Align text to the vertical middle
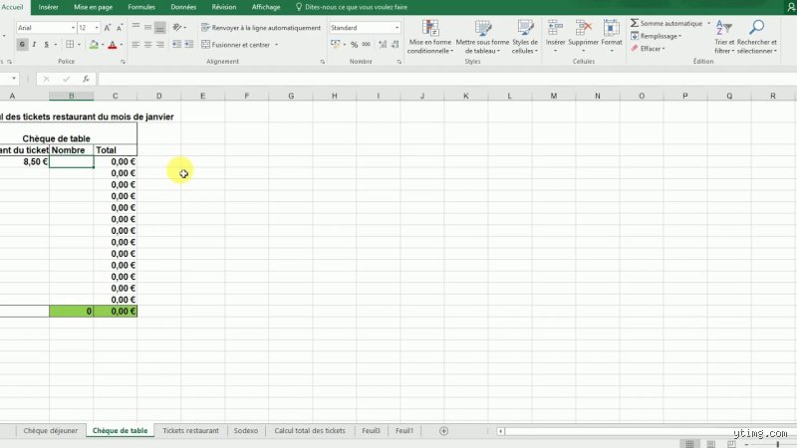Viewport: 797px width, 448px height. pyautogui.click(x=147, y=28)
